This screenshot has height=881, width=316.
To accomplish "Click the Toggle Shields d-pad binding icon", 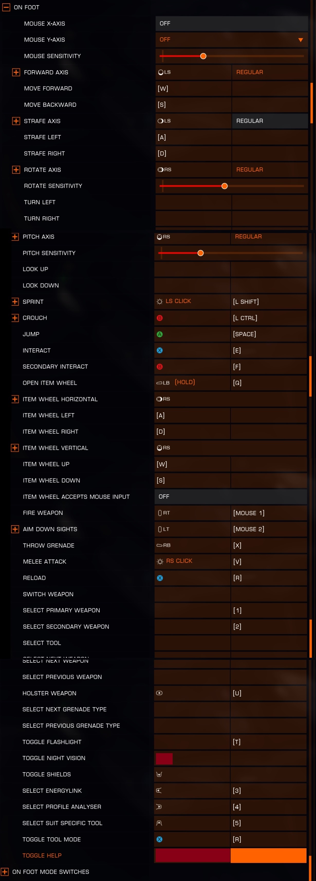I will (159, 774).
